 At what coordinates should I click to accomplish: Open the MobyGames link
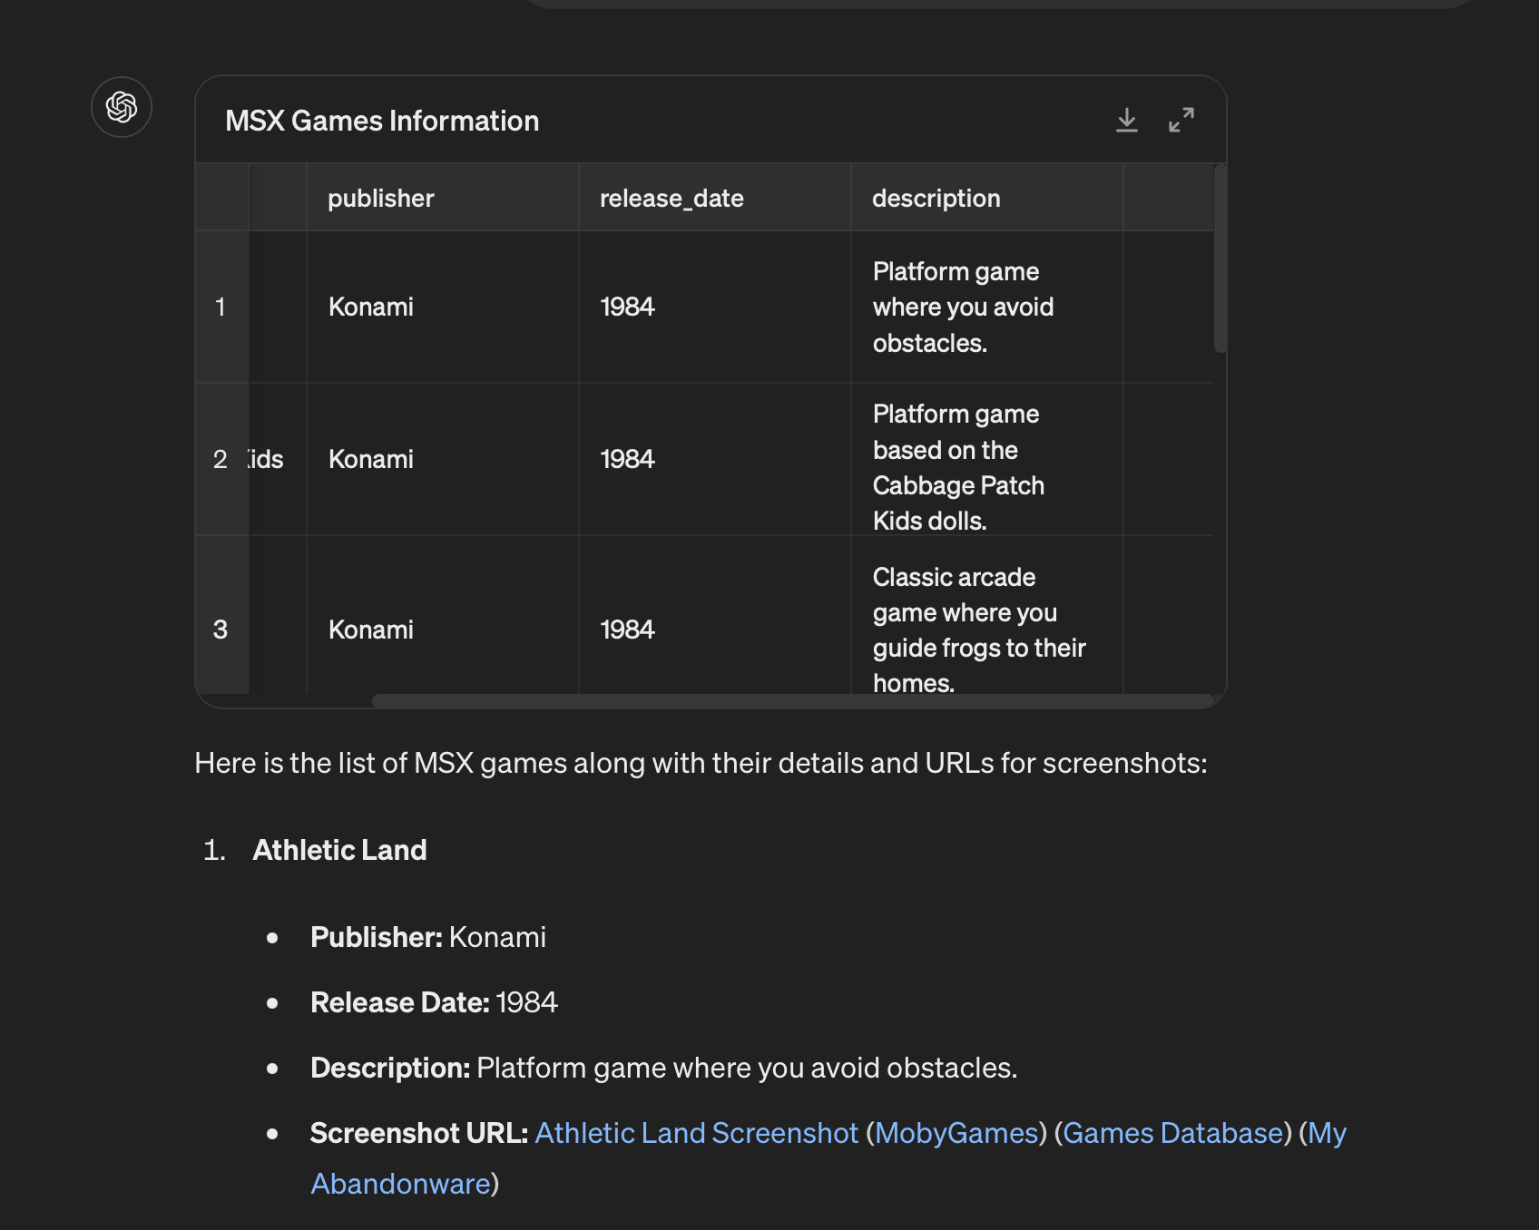(956, 1133)
